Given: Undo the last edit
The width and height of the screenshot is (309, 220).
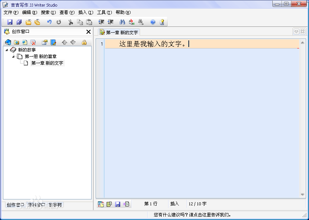Looking at the screenshot, I should 49,22.
